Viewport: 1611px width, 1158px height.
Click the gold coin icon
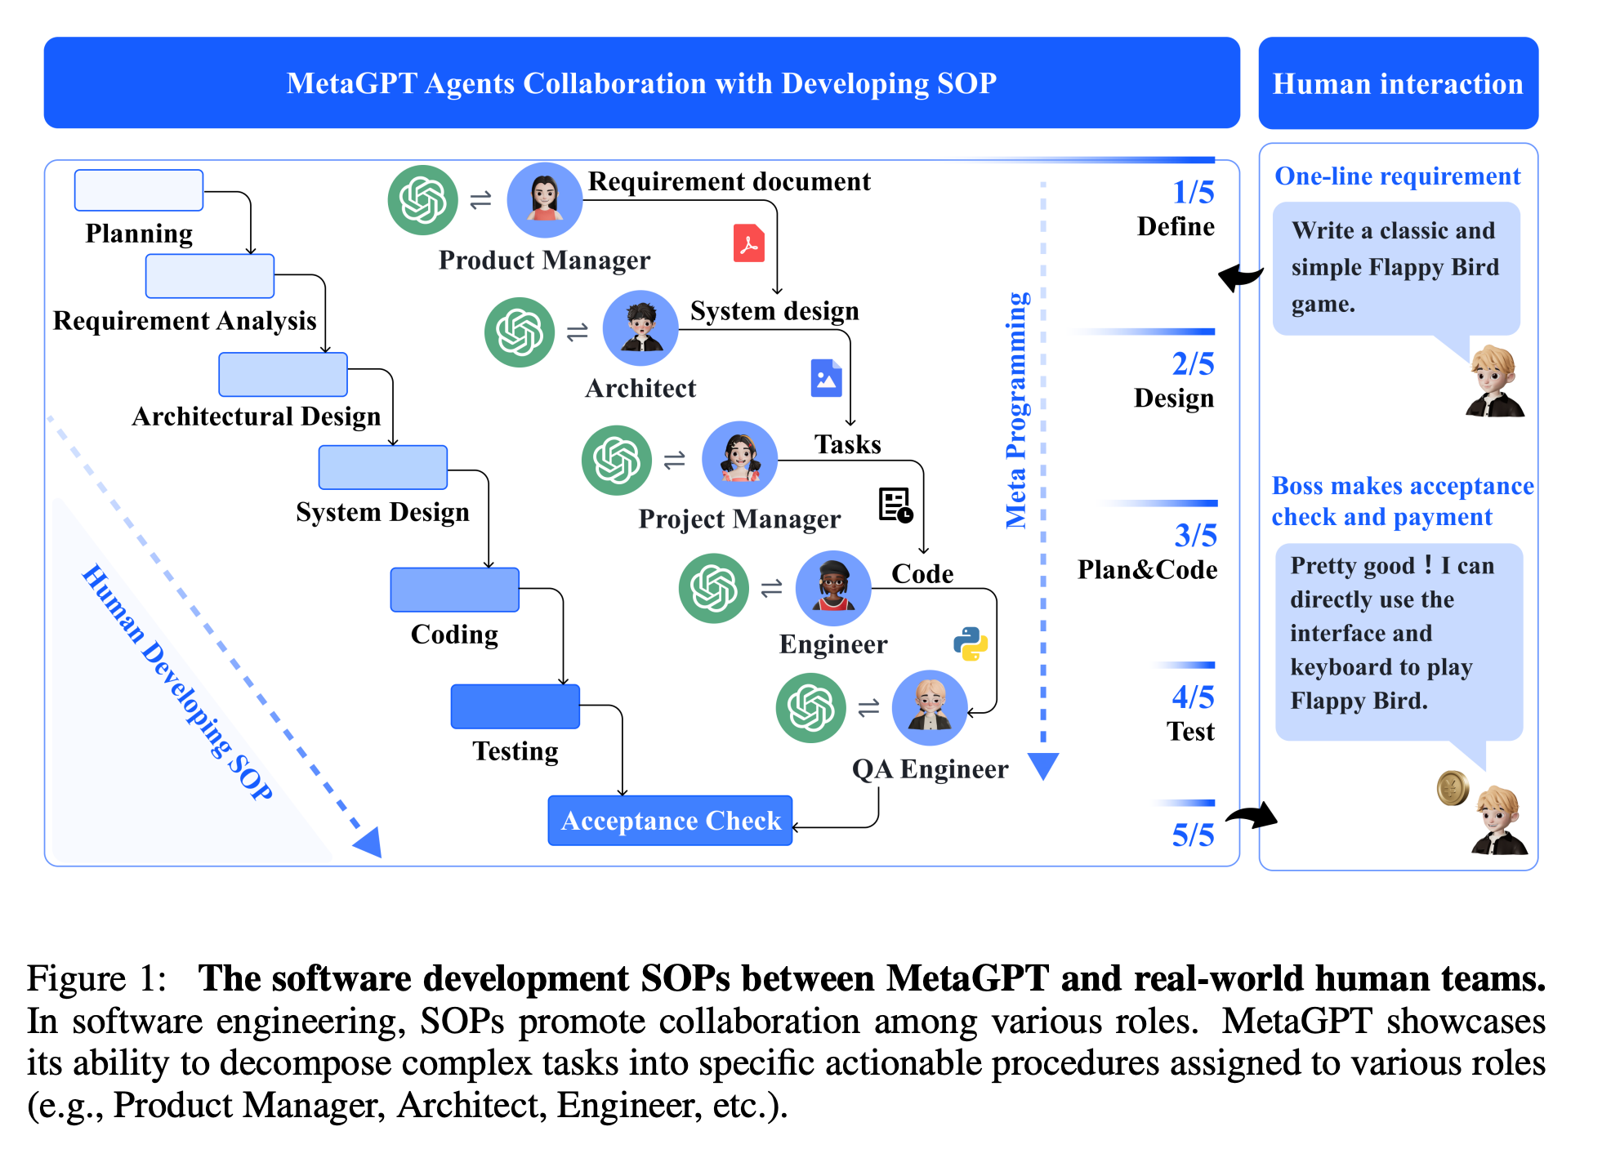pos(1453,788)
